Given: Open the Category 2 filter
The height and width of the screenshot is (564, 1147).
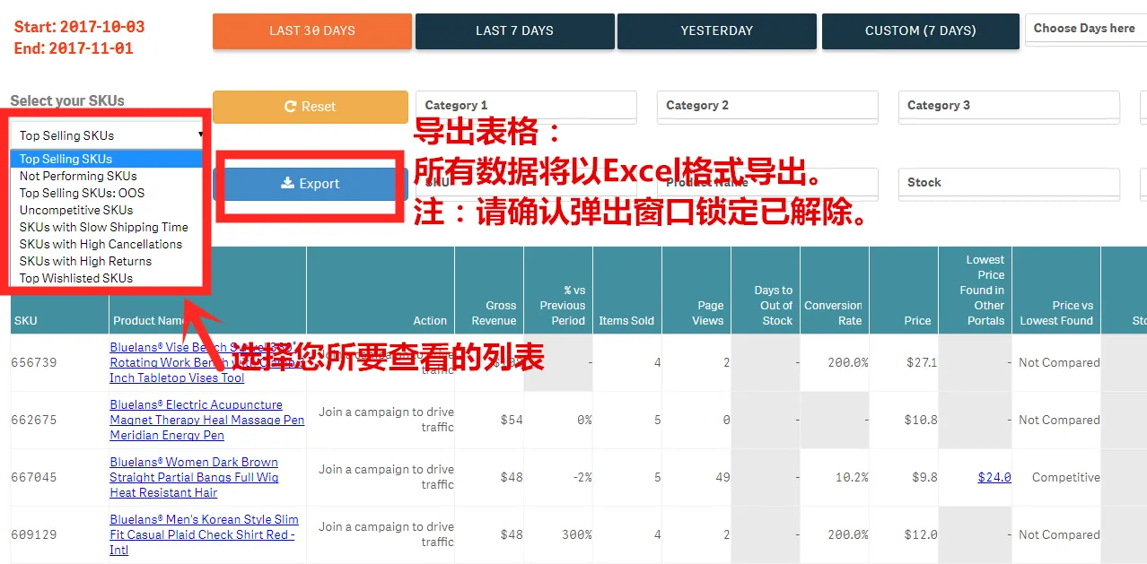Looking at the screenshot, I should 767,106.
